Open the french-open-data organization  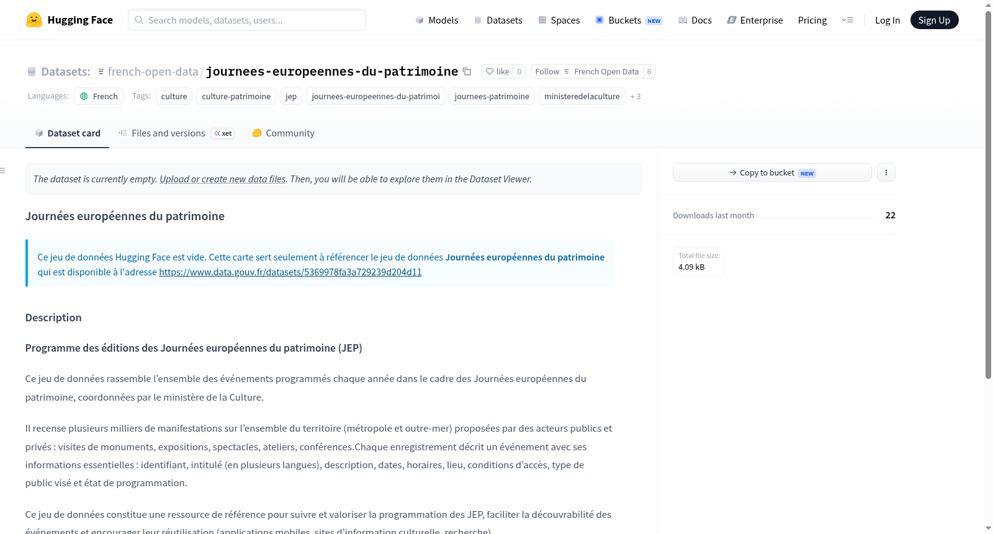pos(153,71)
